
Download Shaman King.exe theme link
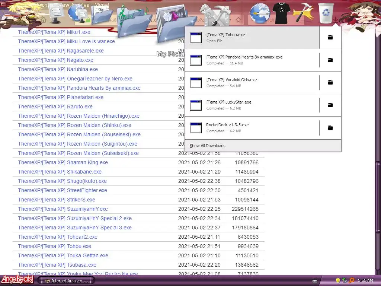(x=63, y=162)
